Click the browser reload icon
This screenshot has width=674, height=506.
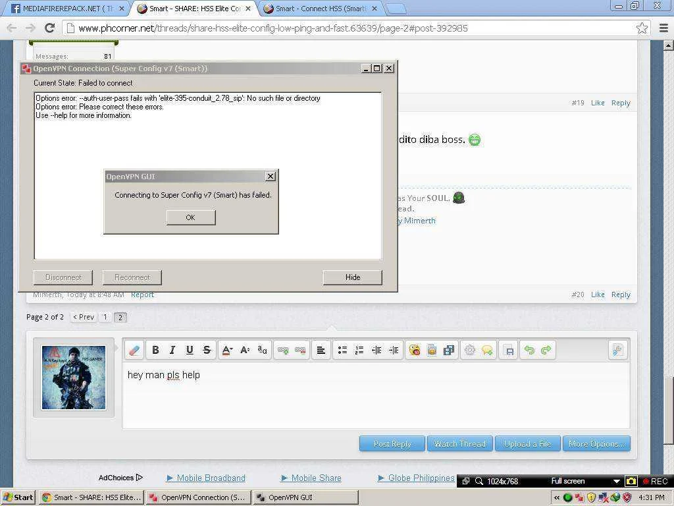coord(49,28)
